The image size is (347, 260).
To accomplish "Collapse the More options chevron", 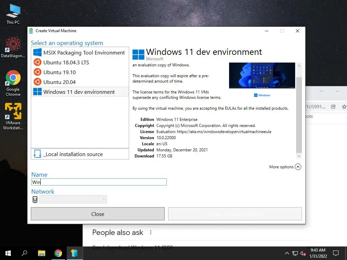I will tap(298, 167).
